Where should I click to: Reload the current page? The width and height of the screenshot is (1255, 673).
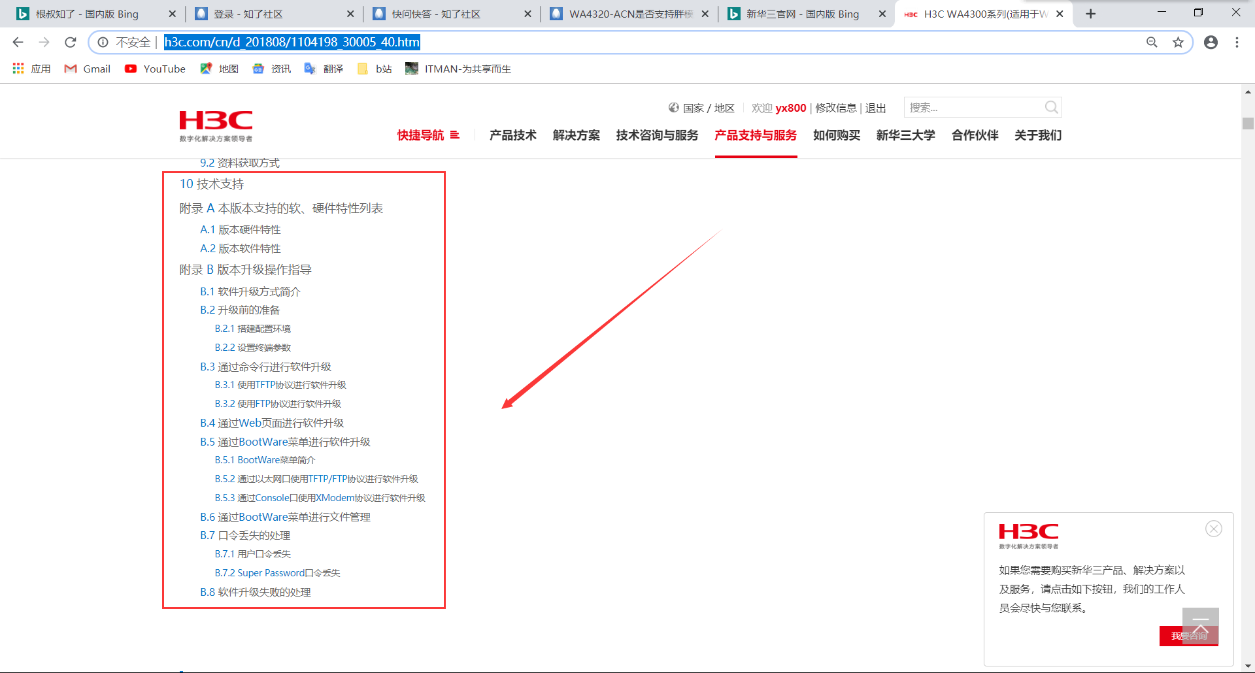click(71, 42)
